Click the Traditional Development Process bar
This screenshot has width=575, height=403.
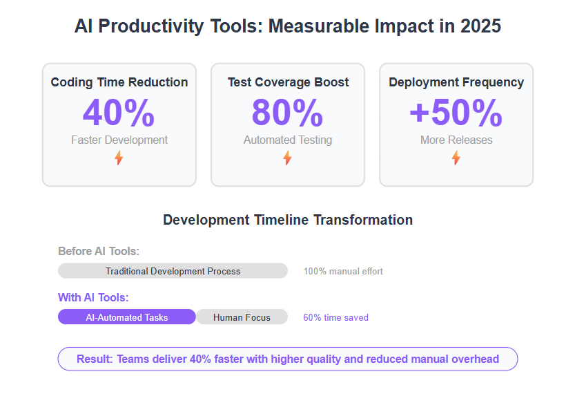click(x=173, y=271)
